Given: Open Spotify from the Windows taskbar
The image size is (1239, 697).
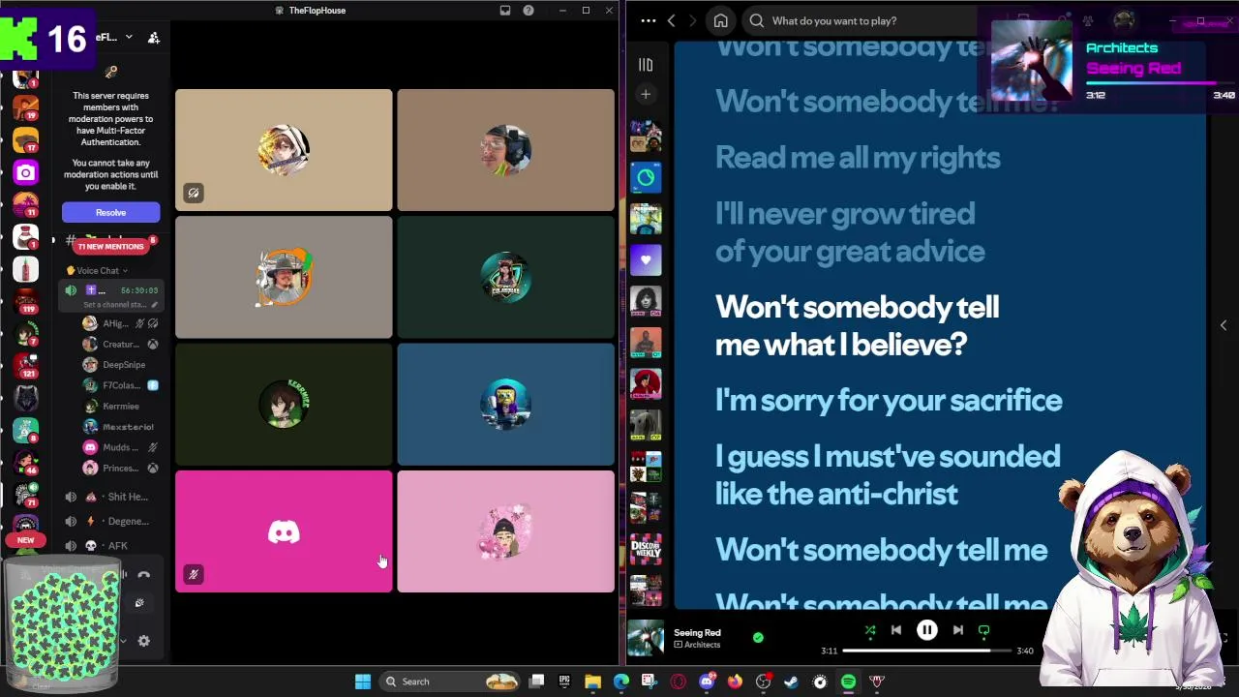Looking at the screenshot, I should [848, 682].
